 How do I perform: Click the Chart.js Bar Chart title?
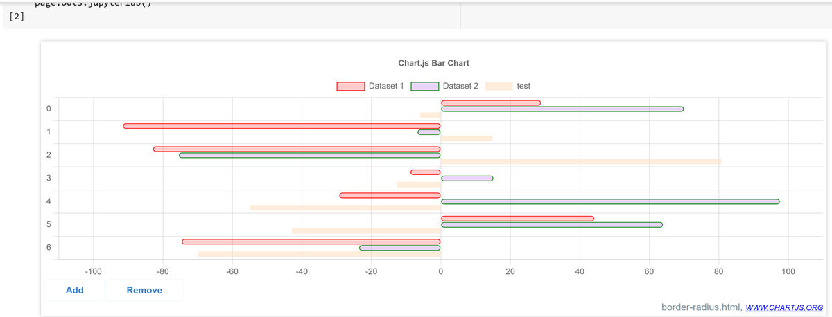tap(434, 63)
